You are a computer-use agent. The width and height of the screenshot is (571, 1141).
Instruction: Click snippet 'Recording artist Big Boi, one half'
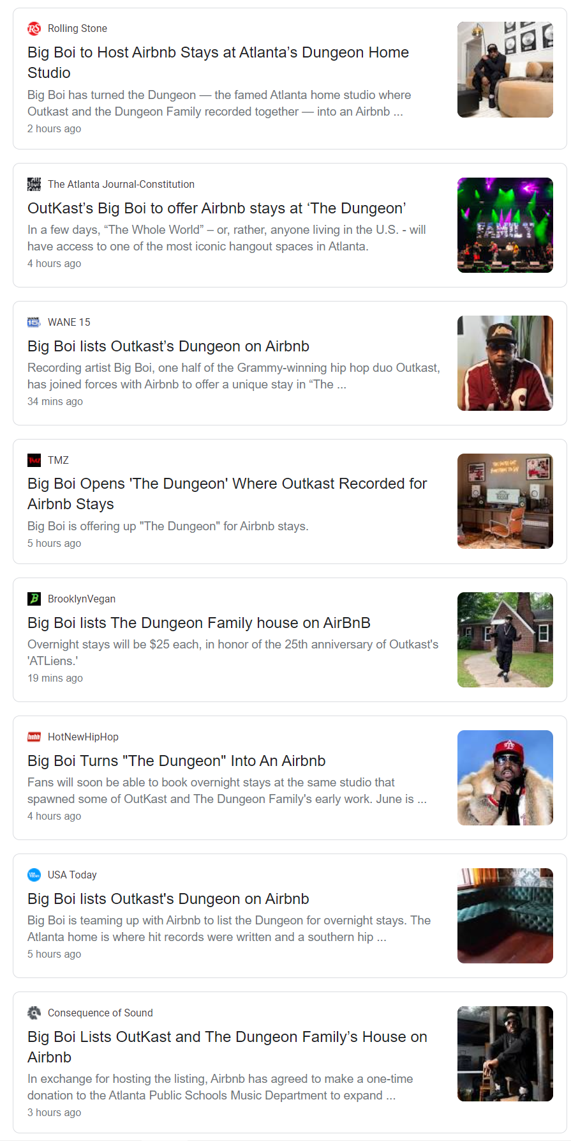234,376
